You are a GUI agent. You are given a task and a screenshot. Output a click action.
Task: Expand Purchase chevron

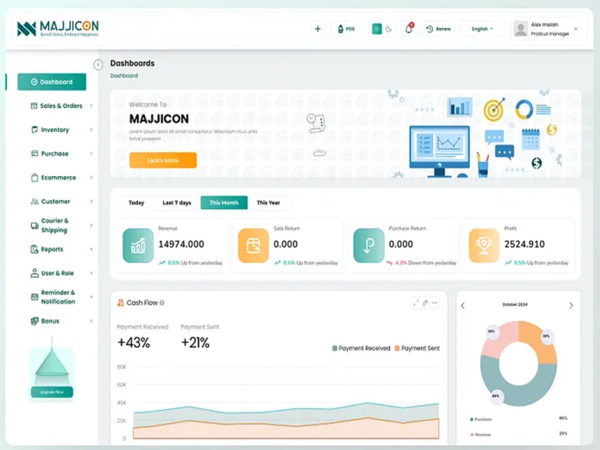pyautogui.click(x=91, y=154)
